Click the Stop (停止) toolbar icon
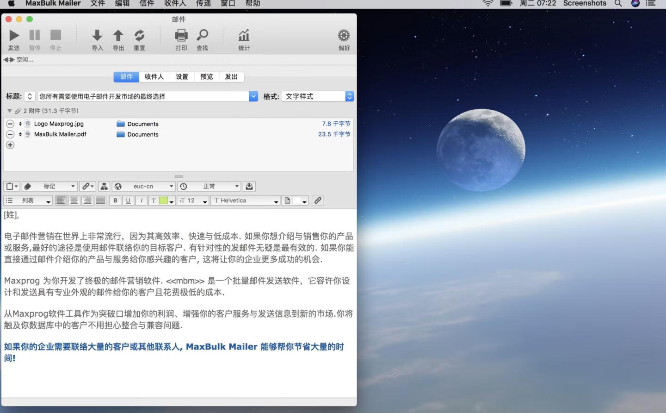 (x=55, y=36)
